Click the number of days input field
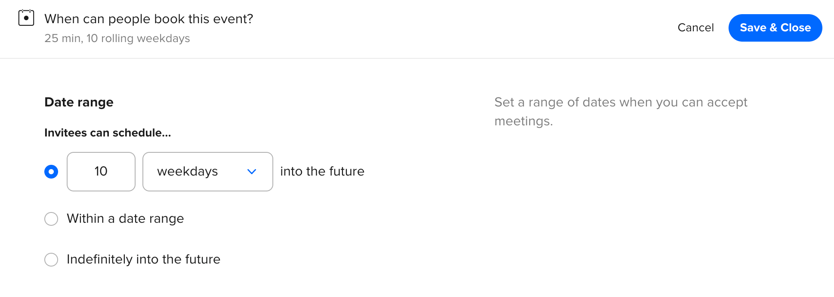 (101, 172)
